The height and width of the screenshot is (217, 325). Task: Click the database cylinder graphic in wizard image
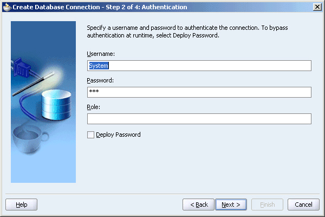pos(56,105)
